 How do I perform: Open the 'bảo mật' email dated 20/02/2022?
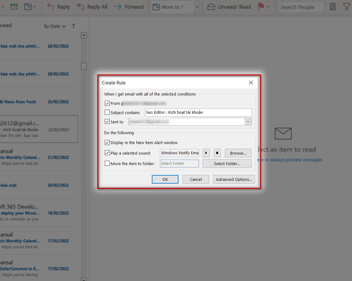[x=39, y=185]
